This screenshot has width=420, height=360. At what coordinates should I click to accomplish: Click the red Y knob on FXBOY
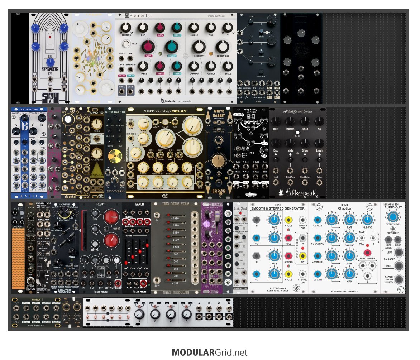click(x=111, y=240)
